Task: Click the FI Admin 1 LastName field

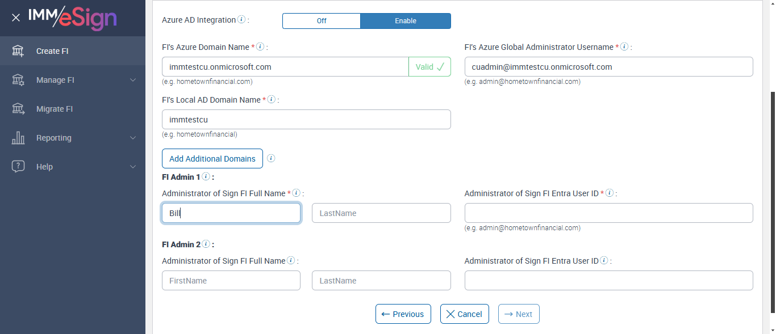Action: [x=381, y=213]
